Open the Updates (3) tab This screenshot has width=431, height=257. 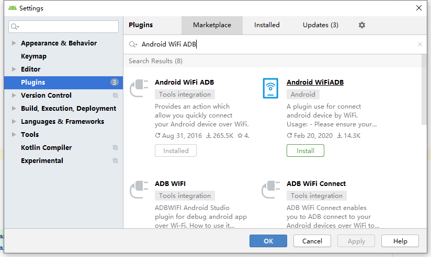[x=321, y=25]
